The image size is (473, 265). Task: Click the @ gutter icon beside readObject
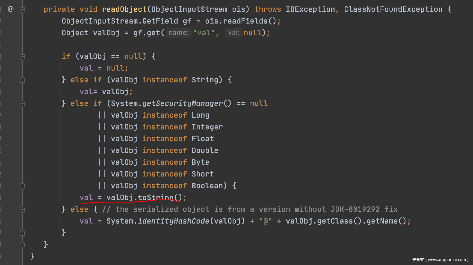point(11,9)
